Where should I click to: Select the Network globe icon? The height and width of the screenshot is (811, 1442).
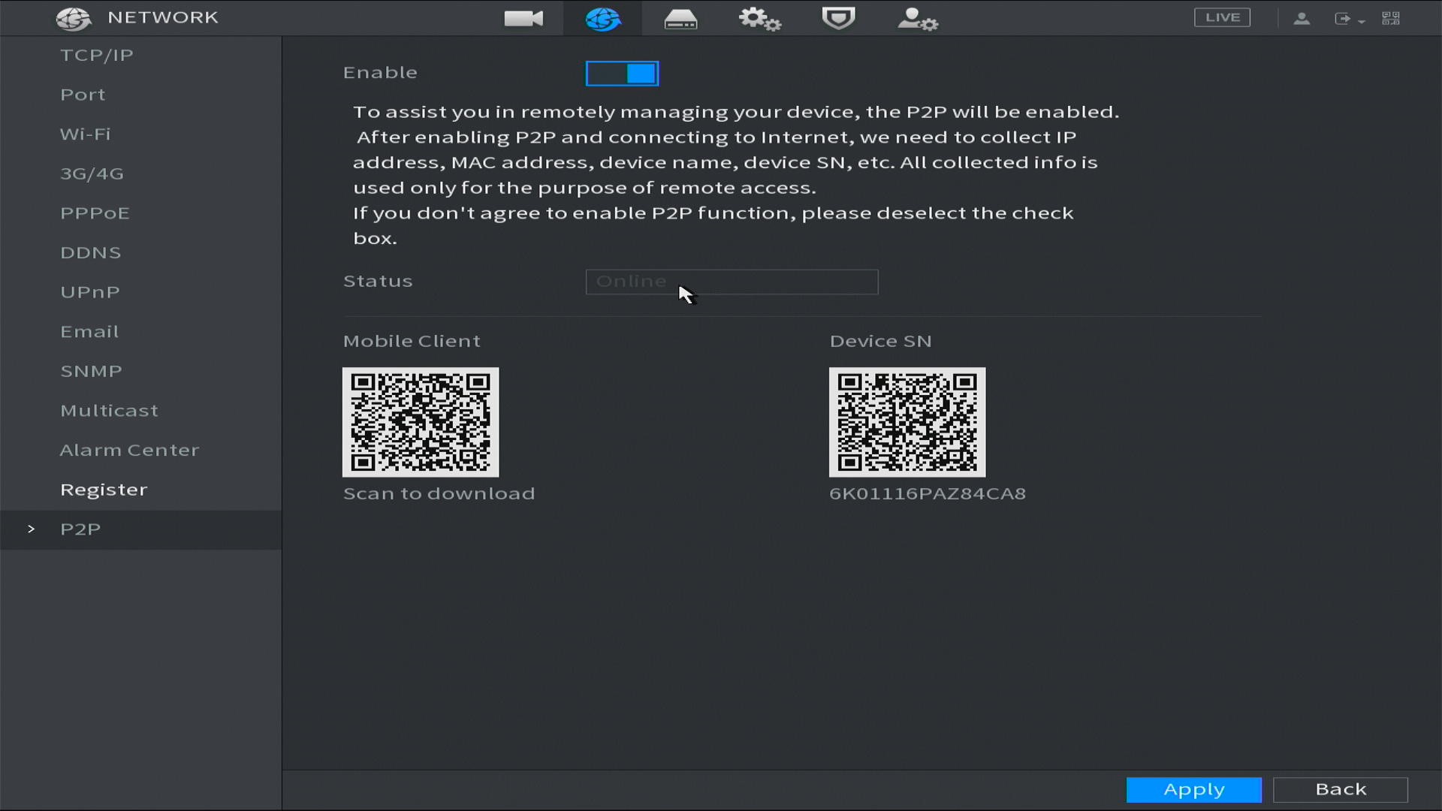[x=603, y=18]
